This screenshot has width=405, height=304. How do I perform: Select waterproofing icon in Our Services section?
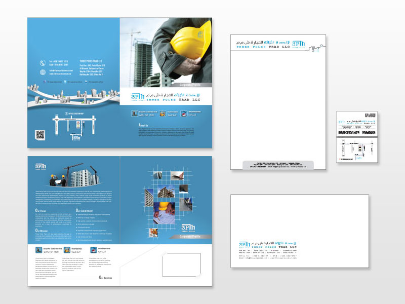[94, 250]
